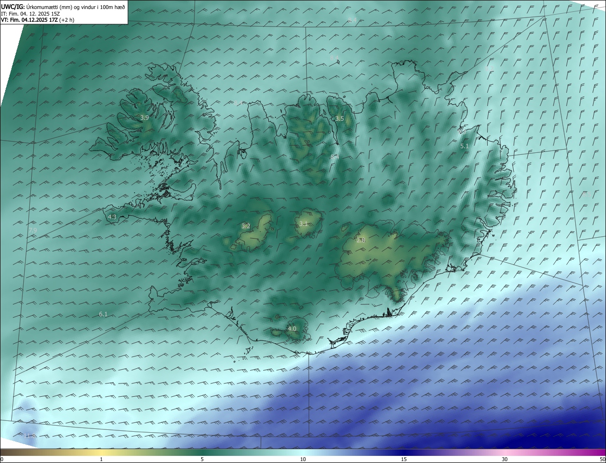606x463 pixels.
Task: Click the 2.8 value on the Vatnajökull glacier
Action: pyautogui.click(x=361, y=240)
